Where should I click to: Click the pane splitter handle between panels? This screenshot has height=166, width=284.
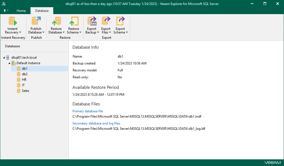[69, 100]
